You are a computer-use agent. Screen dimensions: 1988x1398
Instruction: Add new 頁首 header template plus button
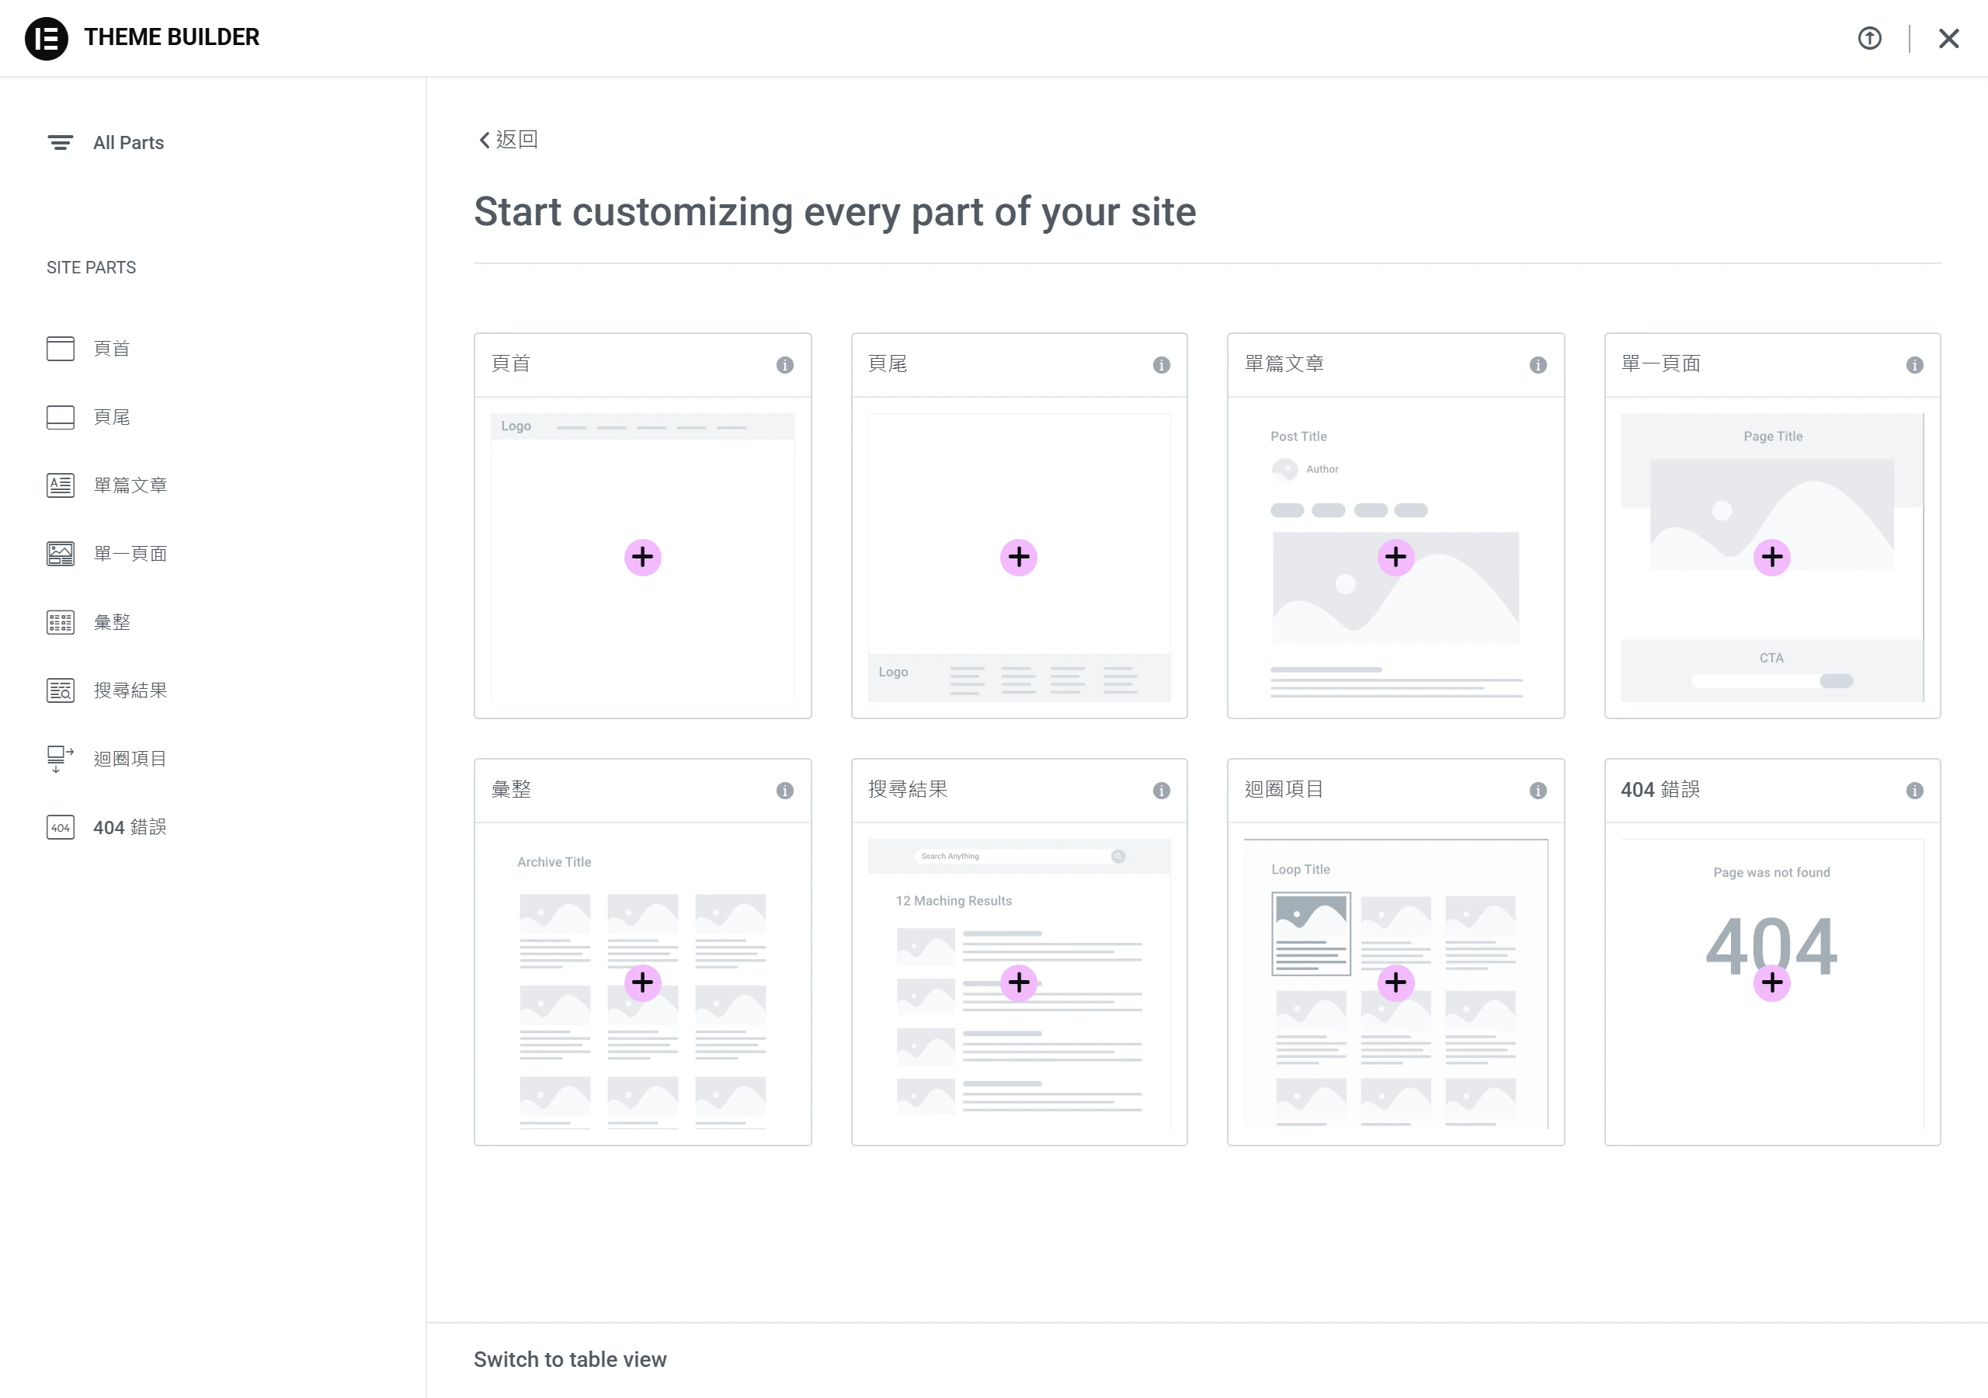tap(642, 557)
